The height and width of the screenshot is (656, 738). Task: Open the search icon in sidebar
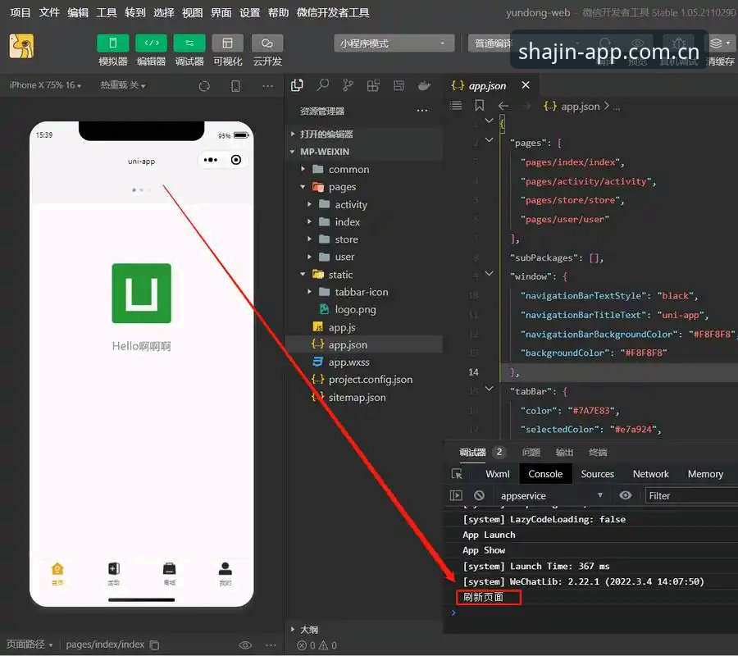pos(323,85)
